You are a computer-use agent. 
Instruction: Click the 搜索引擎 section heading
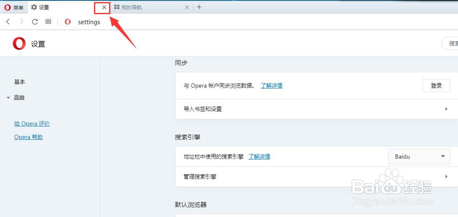point(188,137)
